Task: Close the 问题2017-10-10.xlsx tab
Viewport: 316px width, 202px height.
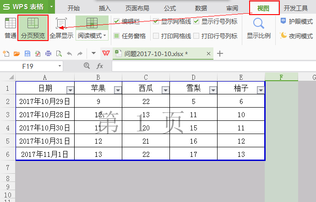Action: click(208, 53)
